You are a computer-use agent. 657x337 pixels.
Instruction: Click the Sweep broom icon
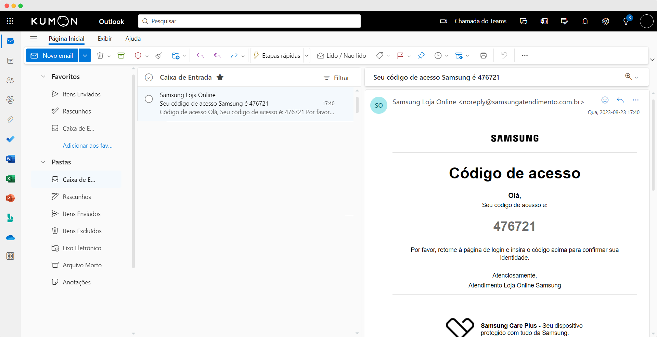pyautogui.click(x=158, y=55)
